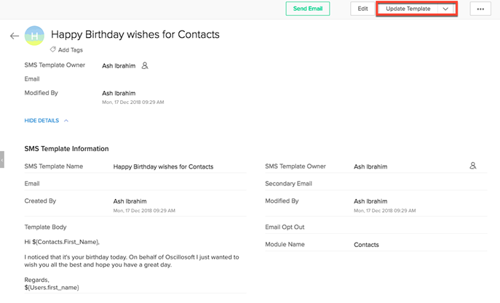Viewport: 500px width, 303px height.
Task: Expand the left sidebar handle
Action: pos(2,159)
